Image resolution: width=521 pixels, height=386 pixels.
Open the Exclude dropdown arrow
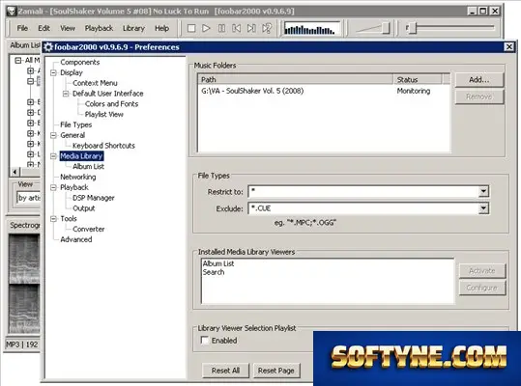483,208
